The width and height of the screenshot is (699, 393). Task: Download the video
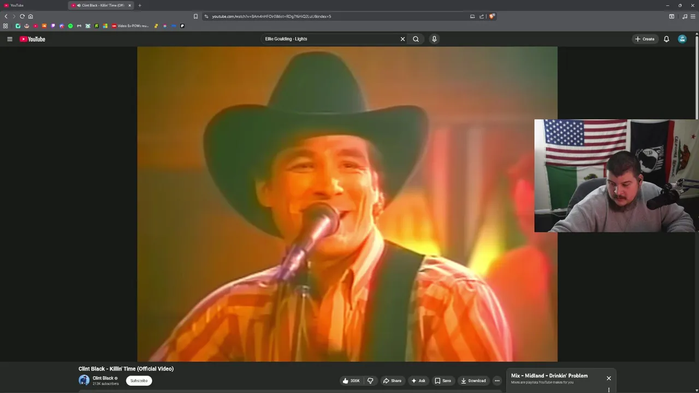pos(473,380)
